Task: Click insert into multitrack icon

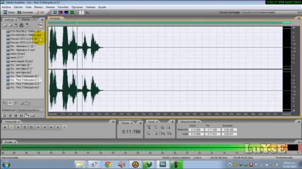Action: (x=16, y=25)
